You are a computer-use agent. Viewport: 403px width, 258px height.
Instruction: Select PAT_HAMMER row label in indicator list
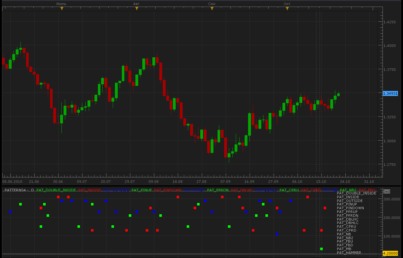[x=349, y=253]
